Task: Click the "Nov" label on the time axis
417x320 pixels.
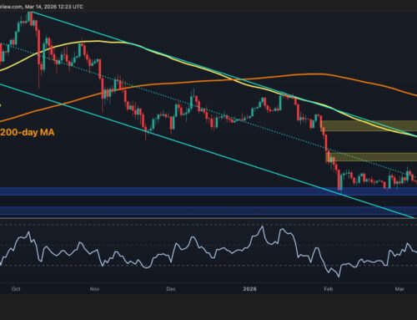Action: coord(94,289)
